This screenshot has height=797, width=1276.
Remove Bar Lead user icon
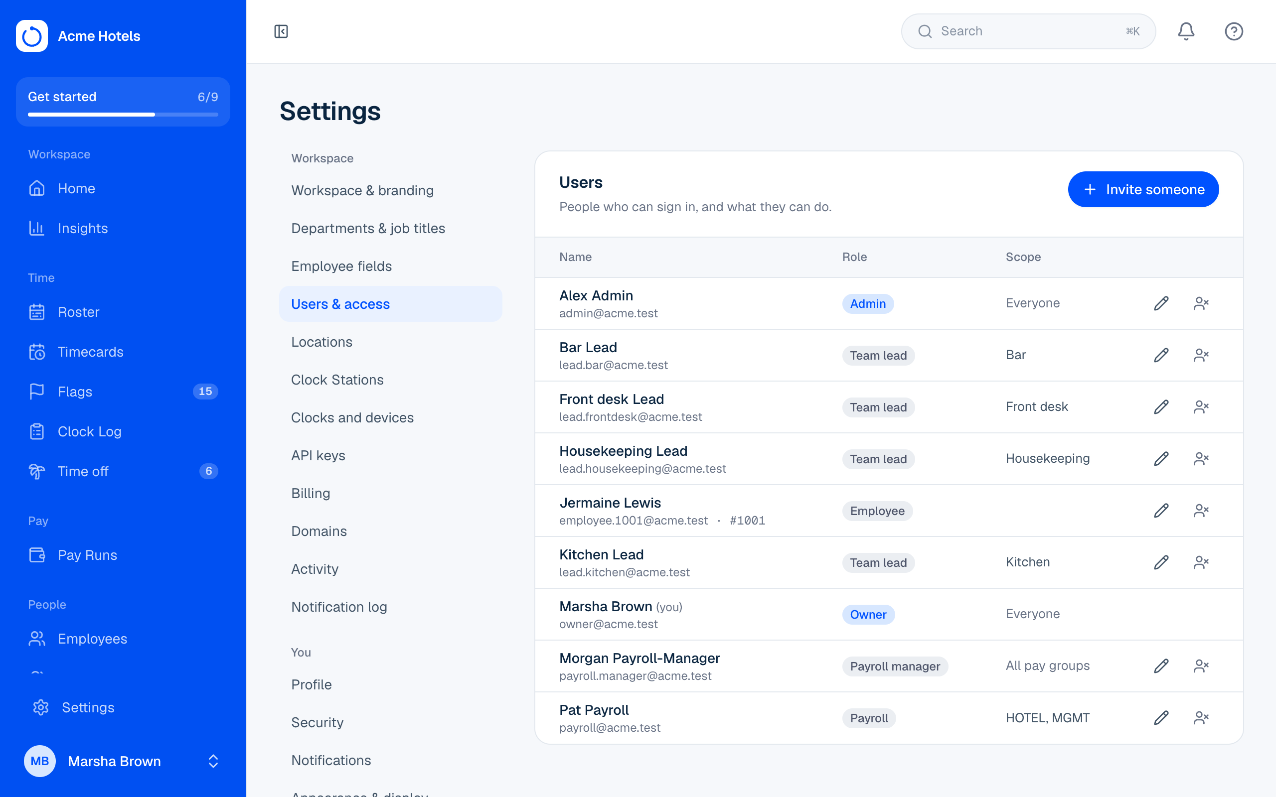[1201, 355]
